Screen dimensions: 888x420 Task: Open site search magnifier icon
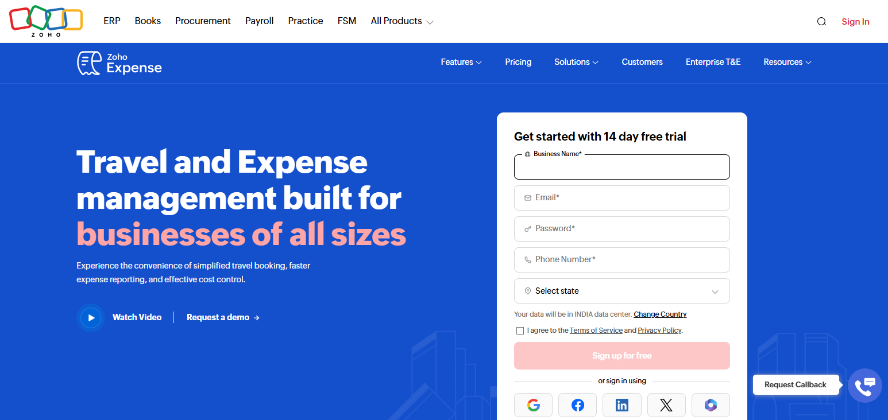click(821, 22)
